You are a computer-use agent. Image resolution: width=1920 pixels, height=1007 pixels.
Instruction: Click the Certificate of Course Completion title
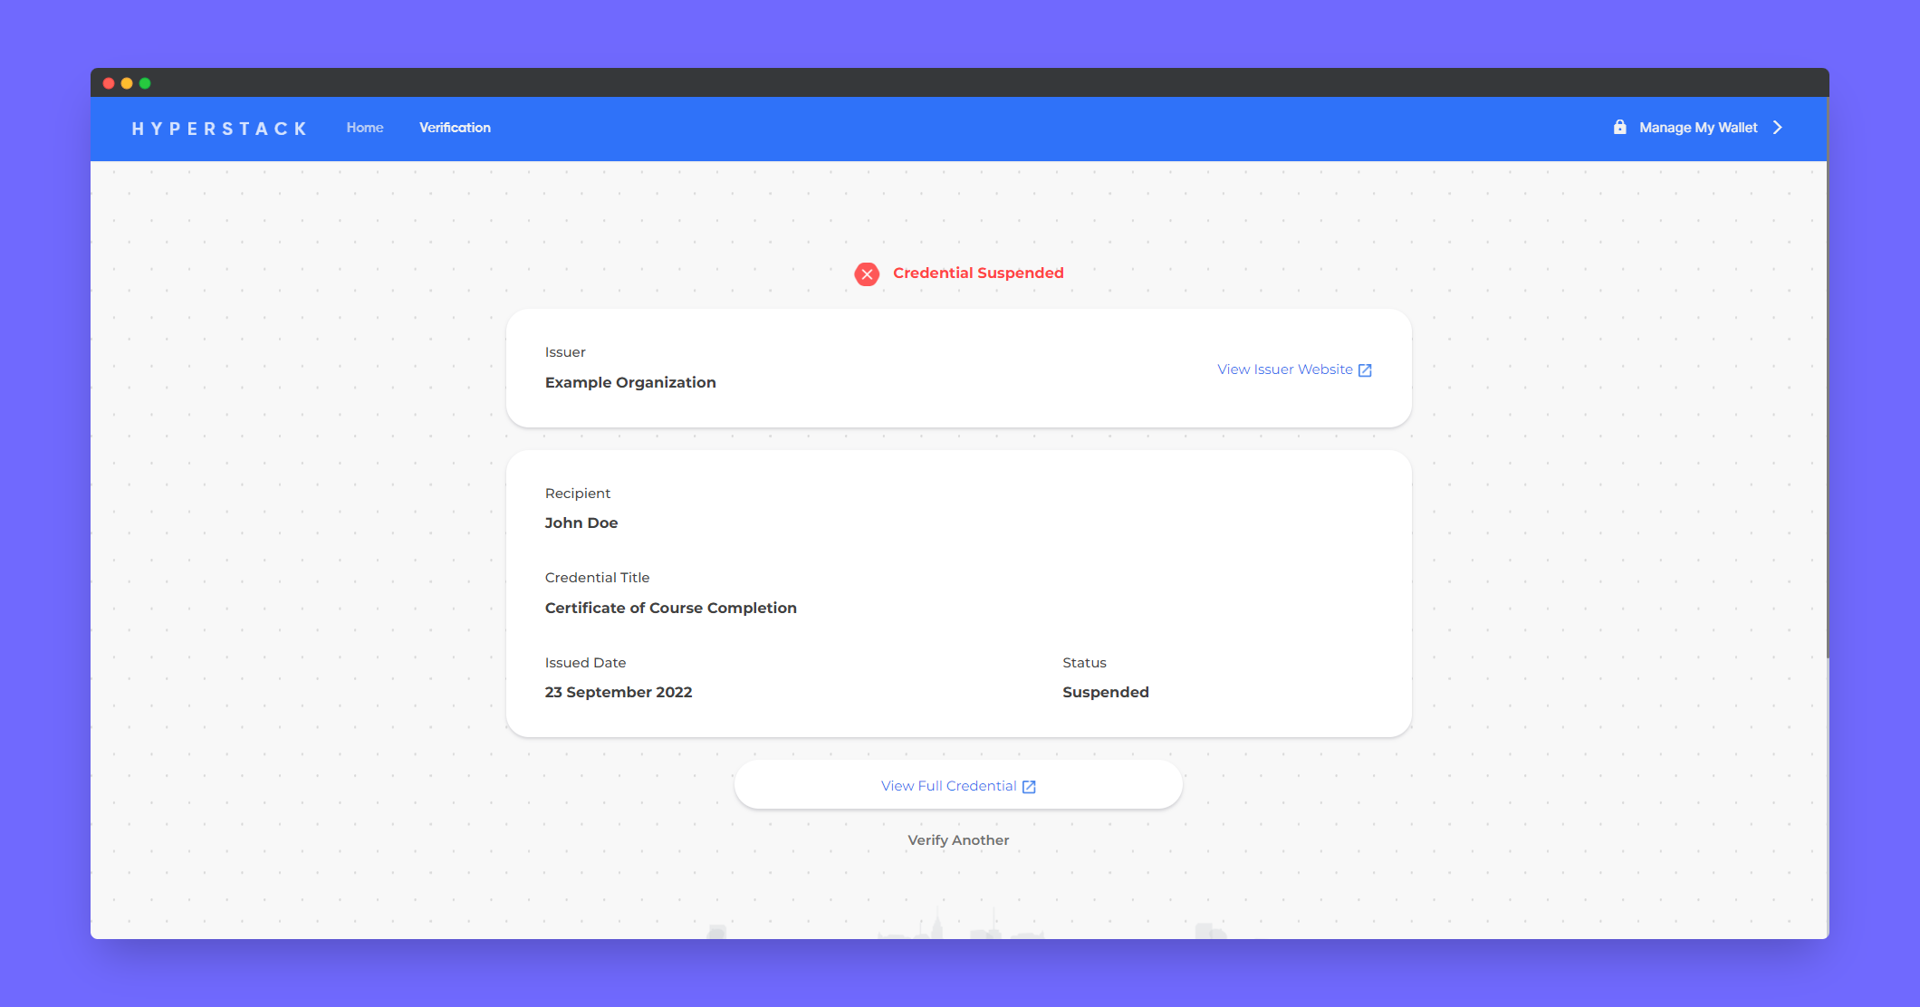pos(671,608)
